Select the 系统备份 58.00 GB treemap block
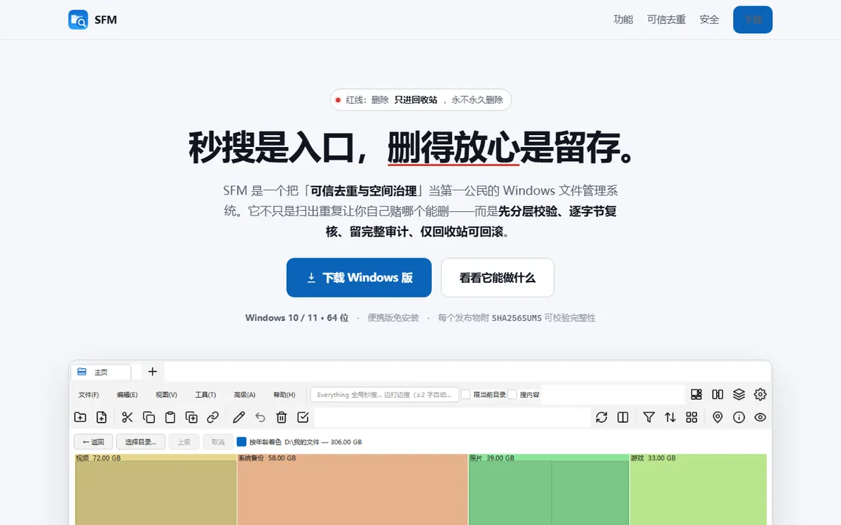The width and height of the screenshot is (841, 525). [353, 490]
